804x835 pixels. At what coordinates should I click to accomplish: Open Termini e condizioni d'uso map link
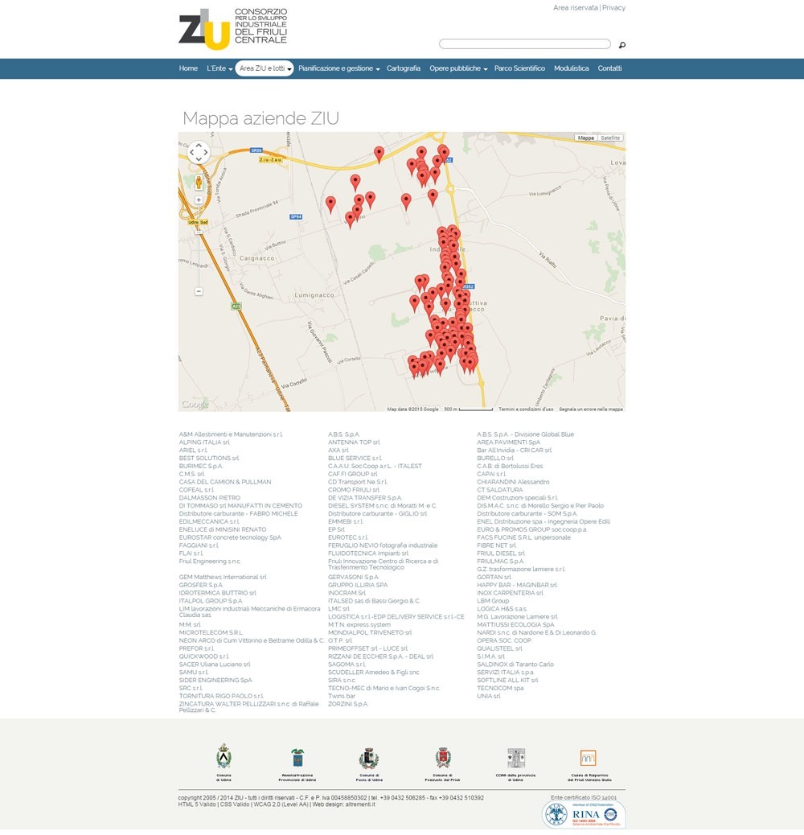click(526, 409)
